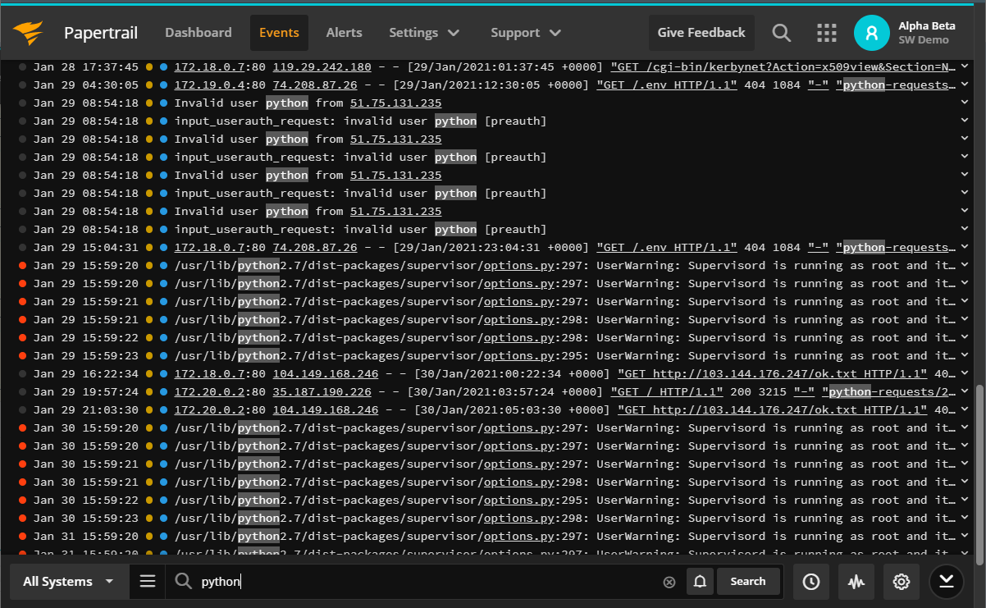The image size is (986, 608).
Task: Follow the 51.75.131.235 IP link
Action: pyautogui.click(x=395, y=103)
